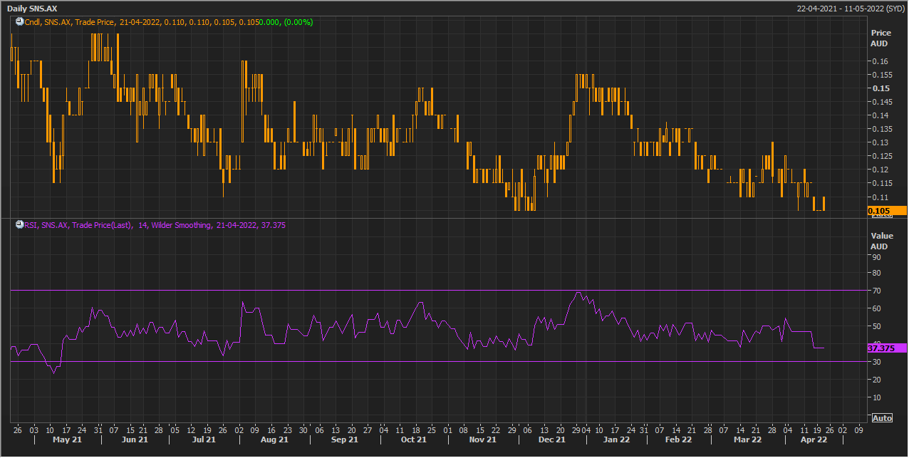Click the 'Feb 22' month label
Image resolution: width=909 pixels, height=458 pixels.
click(678, 440)
